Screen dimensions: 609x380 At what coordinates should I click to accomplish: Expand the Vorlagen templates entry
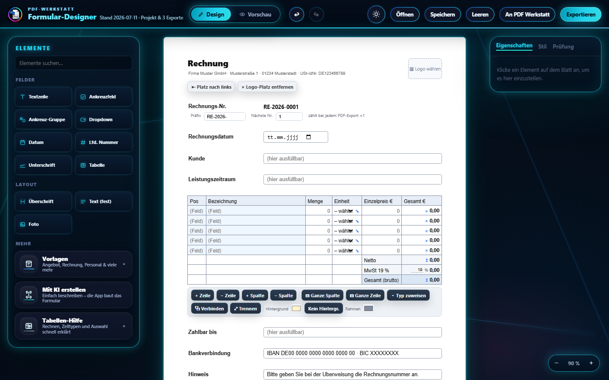click(74, 264)
